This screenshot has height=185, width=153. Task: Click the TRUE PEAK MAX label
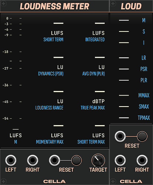(x=93, y=108)
